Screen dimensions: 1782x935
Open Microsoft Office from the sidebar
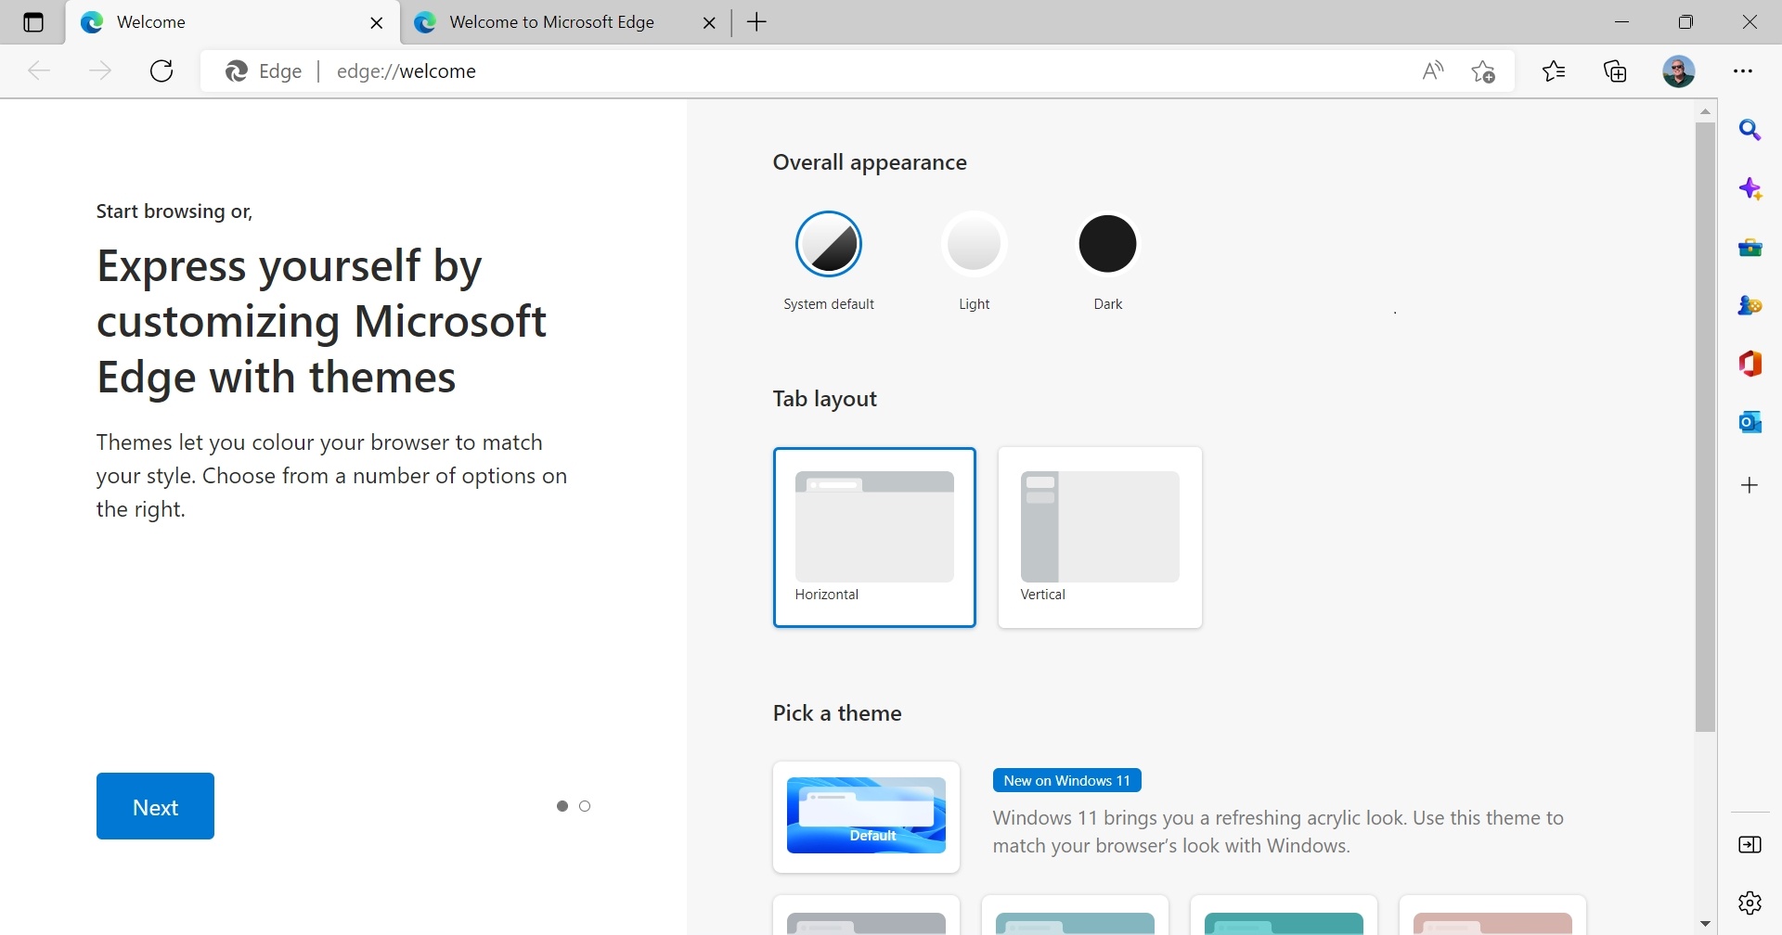(1750, 364)
